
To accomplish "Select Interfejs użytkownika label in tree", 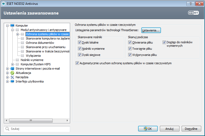I will (x=30, y=81).
